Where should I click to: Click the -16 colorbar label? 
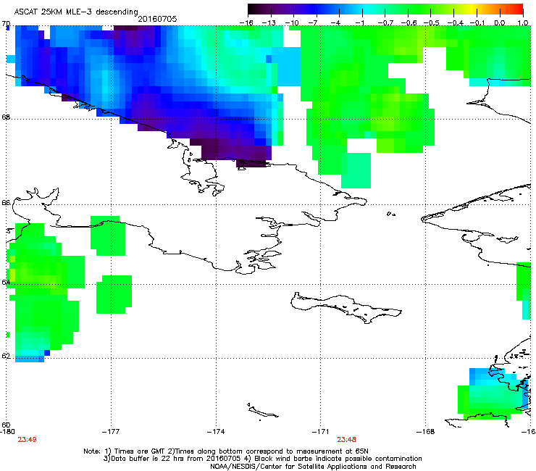tap(246, 23)
